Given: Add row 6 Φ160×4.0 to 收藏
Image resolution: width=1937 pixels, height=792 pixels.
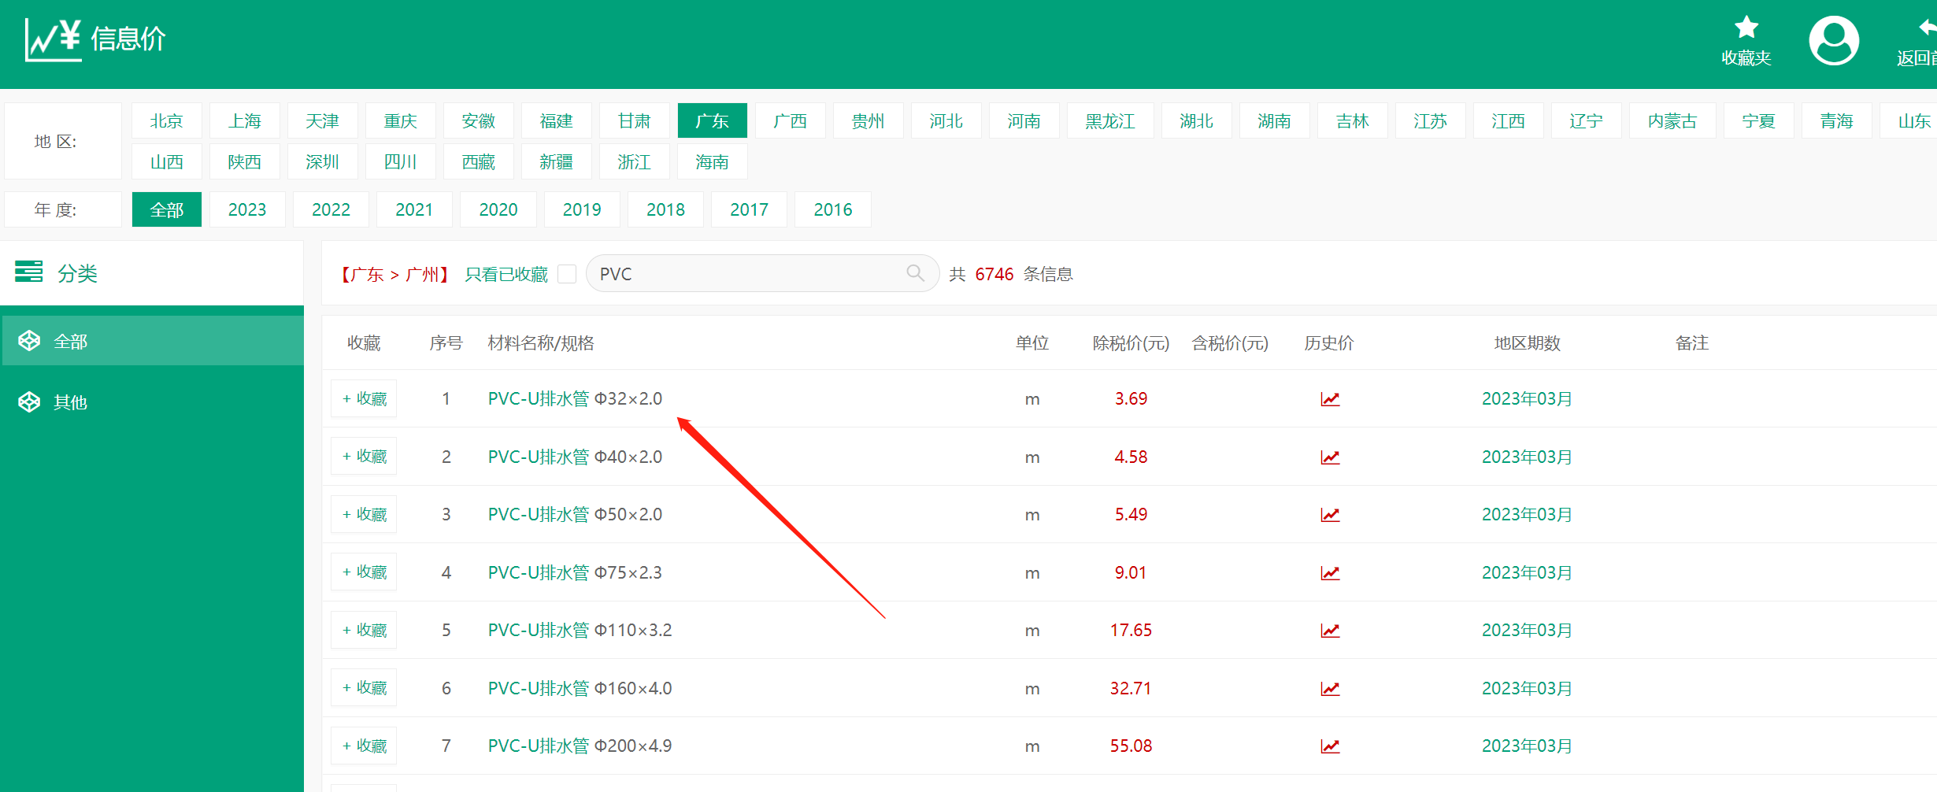Looking at the screenshot, I should [364, 688].
